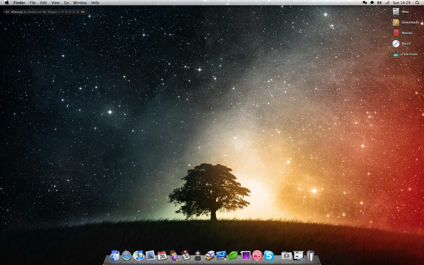Click the Adium duck dock icon
Screen dimensions: 424x265
pyautogui.click(x=198, y=256)
